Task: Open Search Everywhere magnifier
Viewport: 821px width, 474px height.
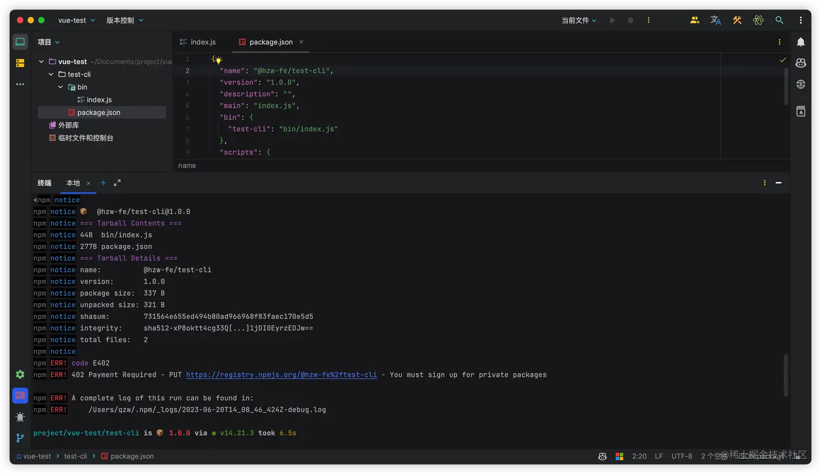Action: (779, 20)
